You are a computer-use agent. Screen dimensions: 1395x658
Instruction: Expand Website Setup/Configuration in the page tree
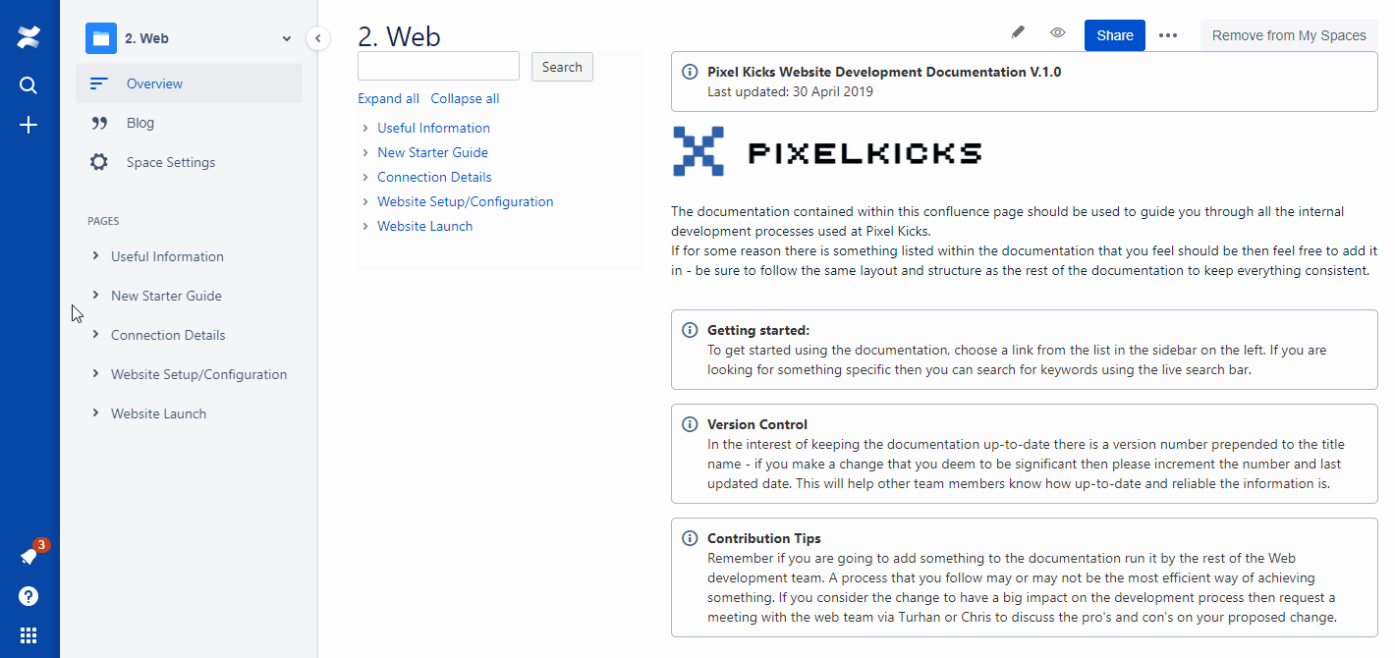(365, 201)
